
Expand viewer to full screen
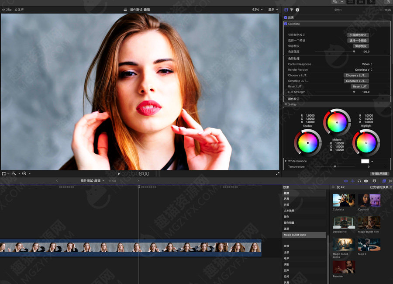click(x=277, y=173)
